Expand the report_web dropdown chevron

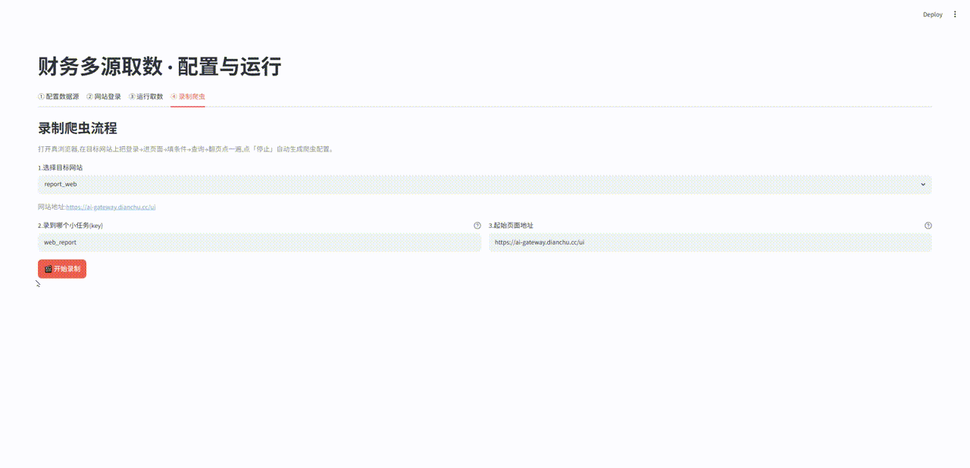923,184
